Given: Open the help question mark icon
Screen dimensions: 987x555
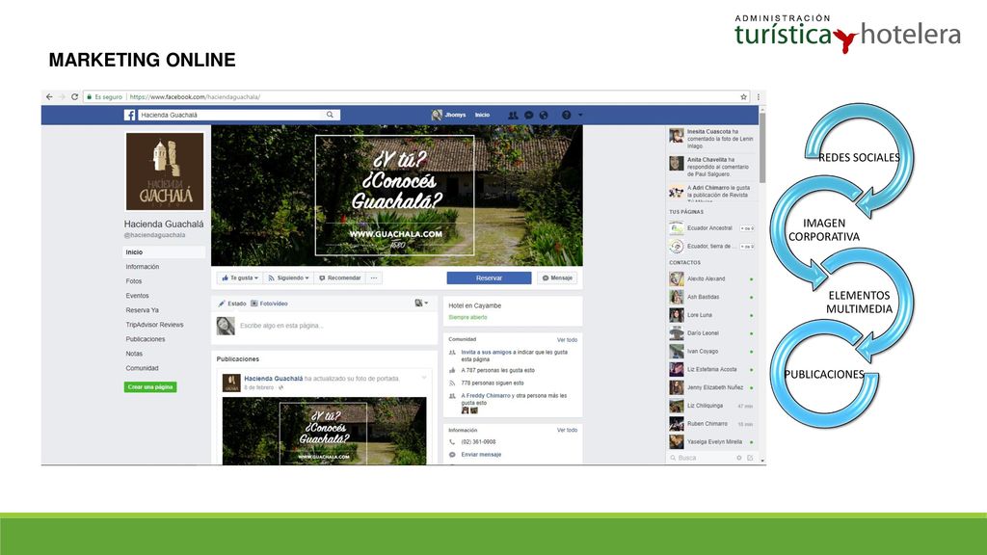Looking at the screenshot, I should 566,116.
